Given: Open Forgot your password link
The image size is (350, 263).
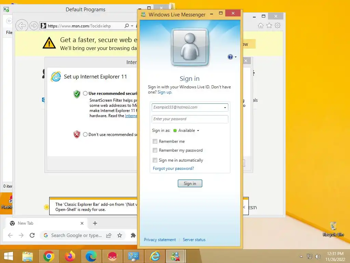Looking at the screenshot, I should coord(173,168).
